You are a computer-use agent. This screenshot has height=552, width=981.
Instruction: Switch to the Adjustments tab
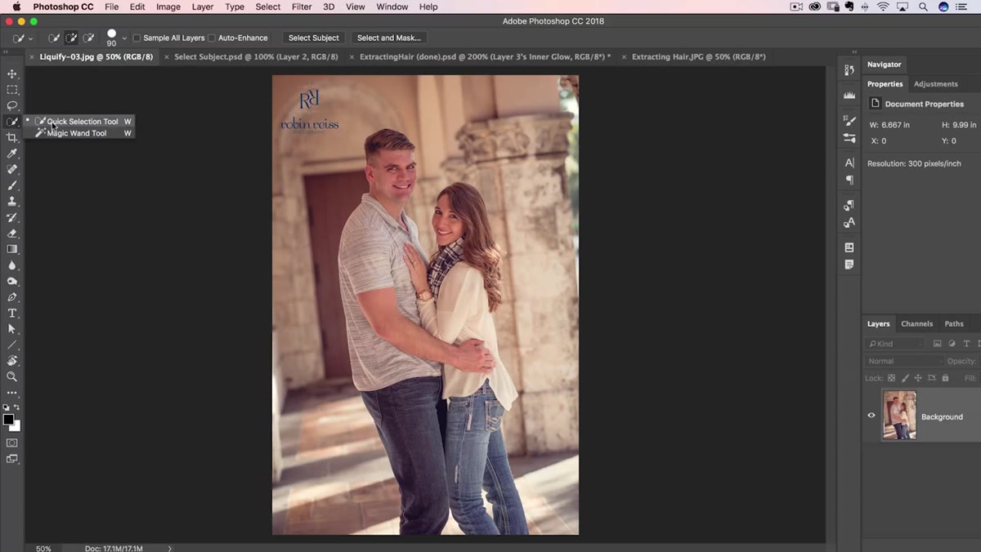(936, 84)
